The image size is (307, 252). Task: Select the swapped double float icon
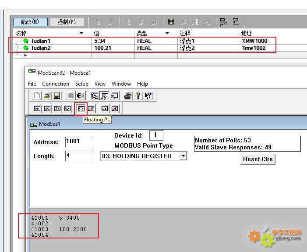[x=115, y=108]
